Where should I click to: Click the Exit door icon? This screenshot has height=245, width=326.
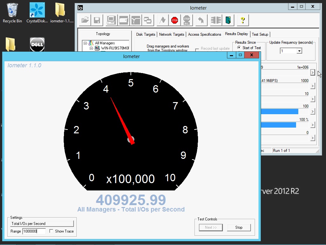(228, 20)
